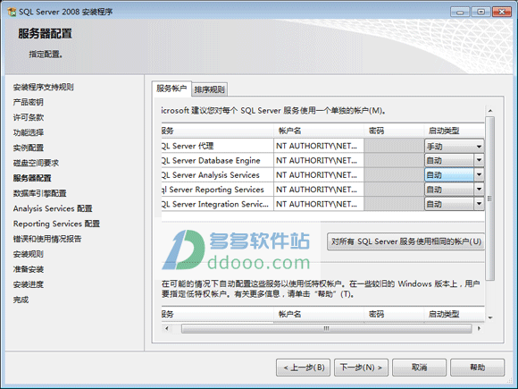Click SQL Server Reporting Services service cell

[217, 190]
